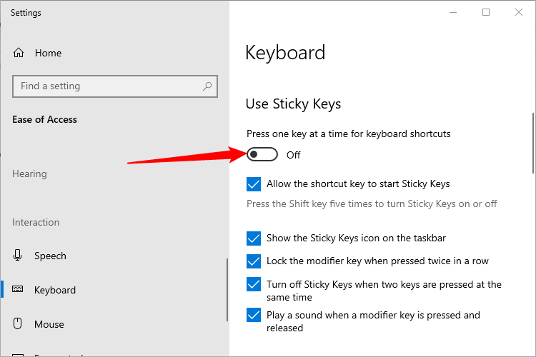This screenshot has height=357, width=536.
Task: Uncheck Show the Sticky Keys icon on taskbar
Action: [x=254, y=238]
